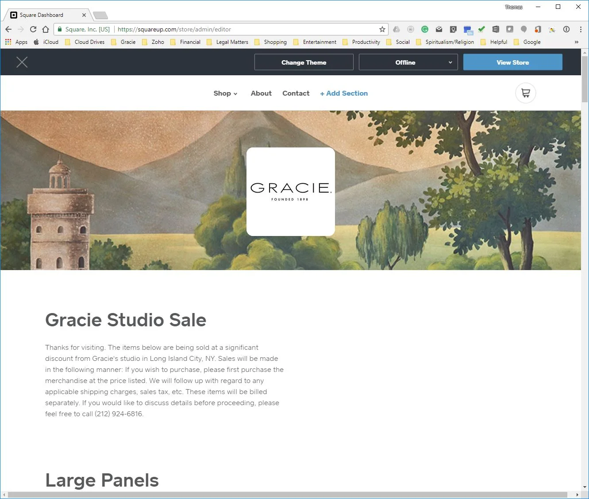Open the Chrome three-dot menu
This screenshot has width=589, height=499.
pos(581,29)
